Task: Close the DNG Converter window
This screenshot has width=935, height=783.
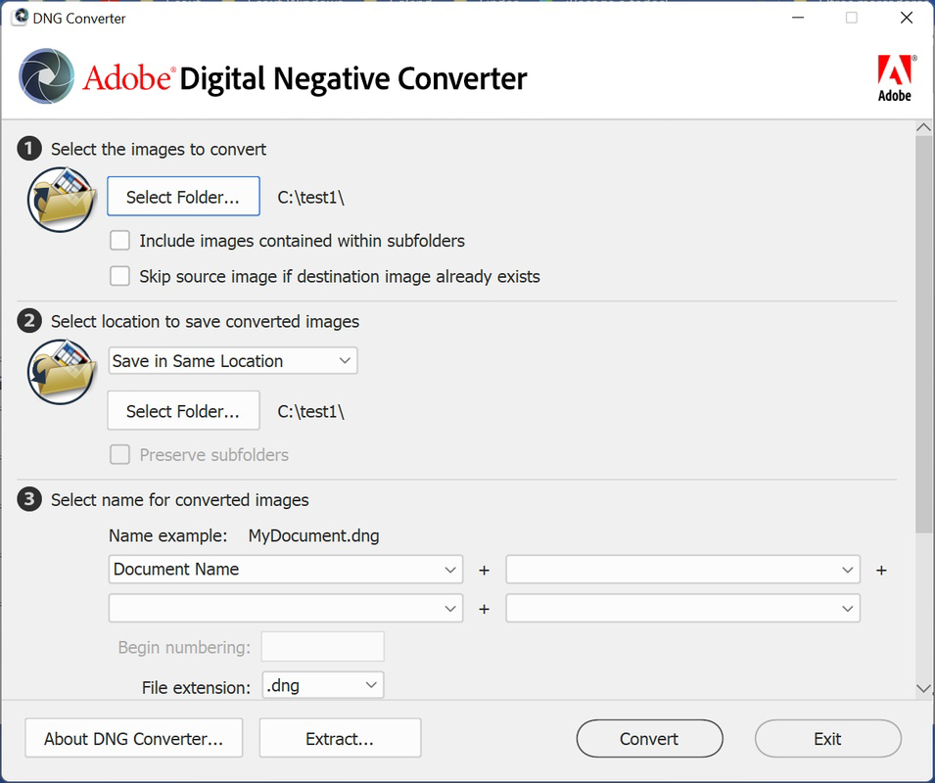Action: (x=907, y=18)
